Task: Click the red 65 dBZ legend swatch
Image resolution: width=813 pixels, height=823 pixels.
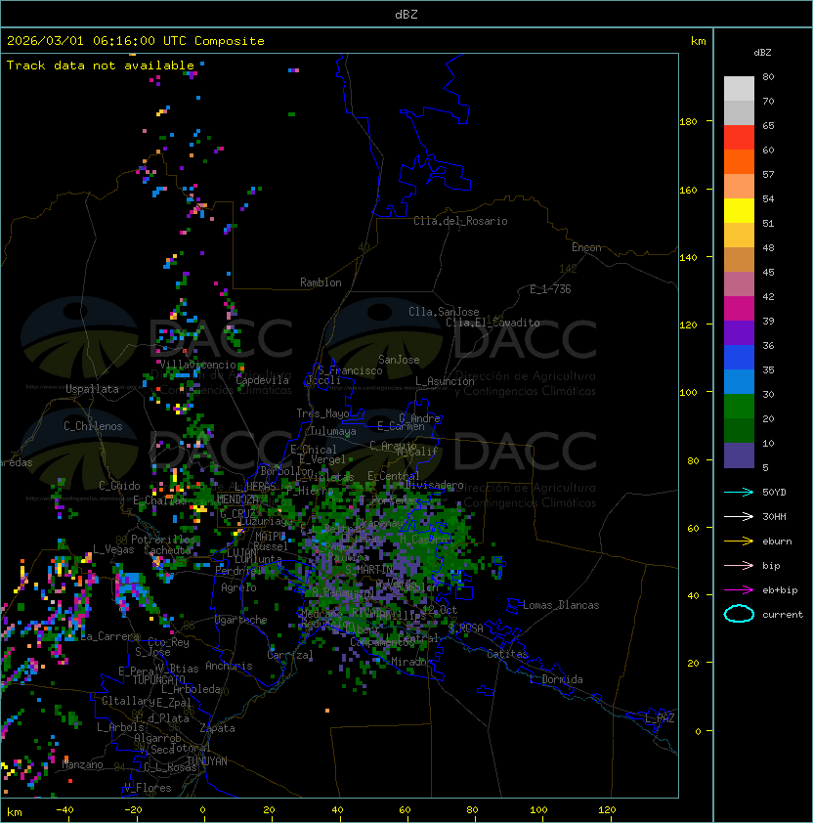Action: click(739, 138)
